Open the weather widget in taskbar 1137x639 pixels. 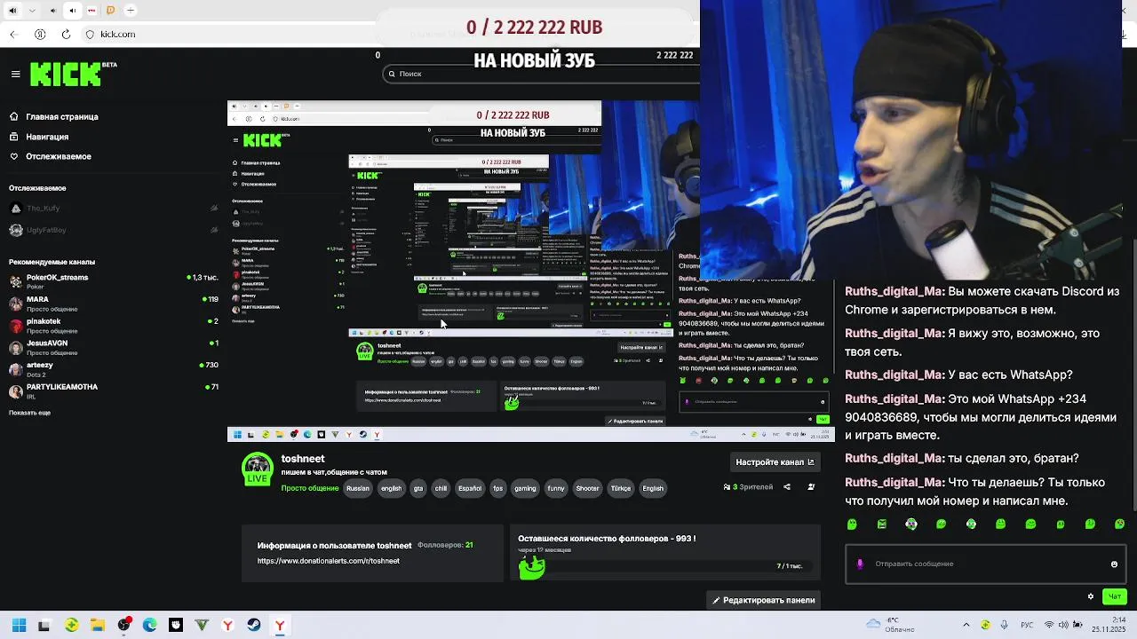pos(891,626)
